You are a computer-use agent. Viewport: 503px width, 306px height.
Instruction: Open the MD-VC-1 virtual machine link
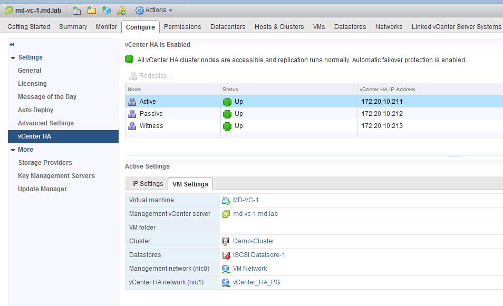[246, 200]
